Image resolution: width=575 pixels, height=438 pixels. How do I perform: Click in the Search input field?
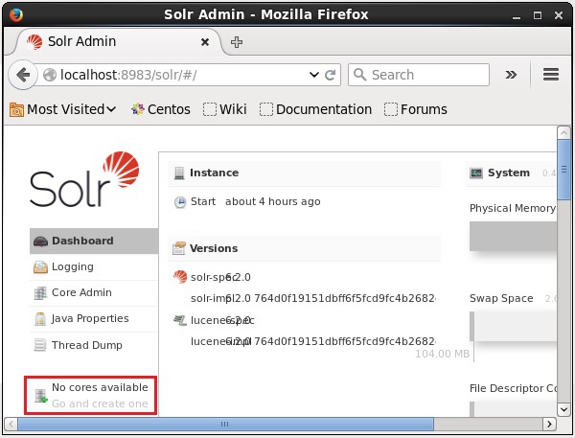click(426, 75)
